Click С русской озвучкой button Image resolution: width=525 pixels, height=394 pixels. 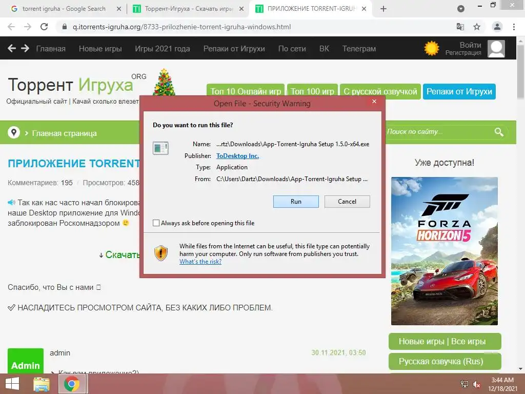coord(380,91)
